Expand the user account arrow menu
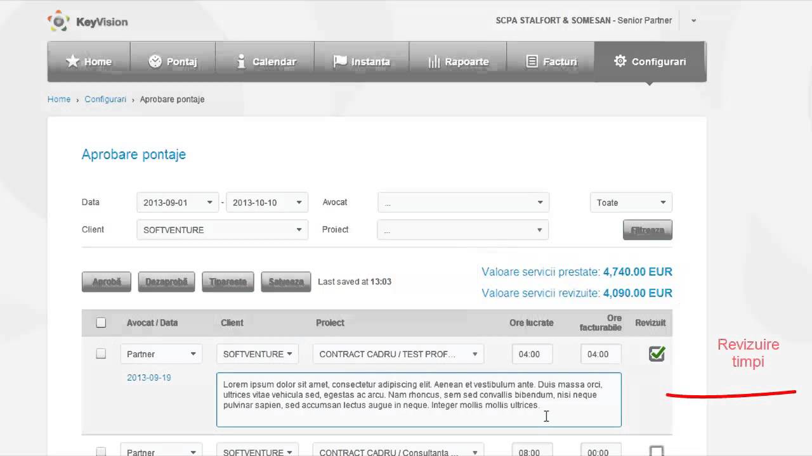The width and height of the screenshot is (812, 456). 693,21
